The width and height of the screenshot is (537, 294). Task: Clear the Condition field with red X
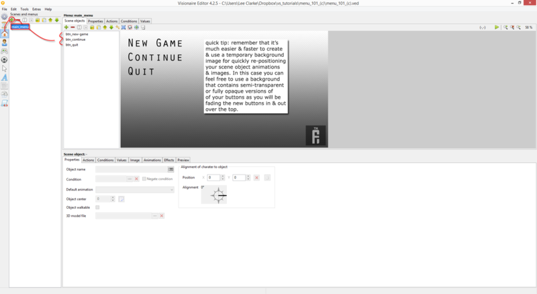(x=136, y=179)
